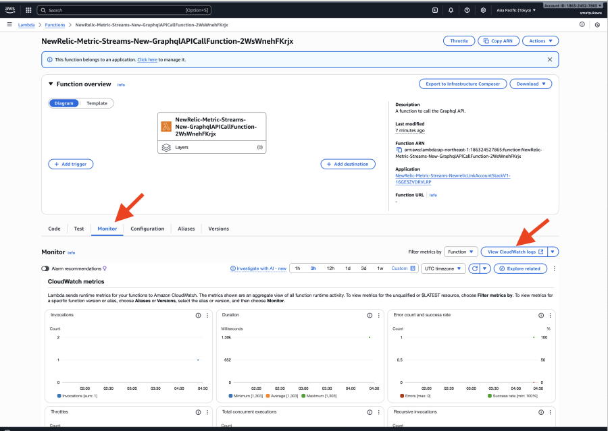Open Total concurrent executions info icon
This screenshot has width=608, height=431.
click(x=370, y=412)
